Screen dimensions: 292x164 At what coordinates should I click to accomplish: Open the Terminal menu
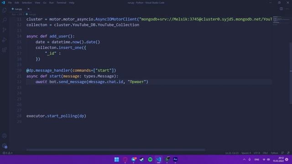pyautogui.click(x=61, y=3)
